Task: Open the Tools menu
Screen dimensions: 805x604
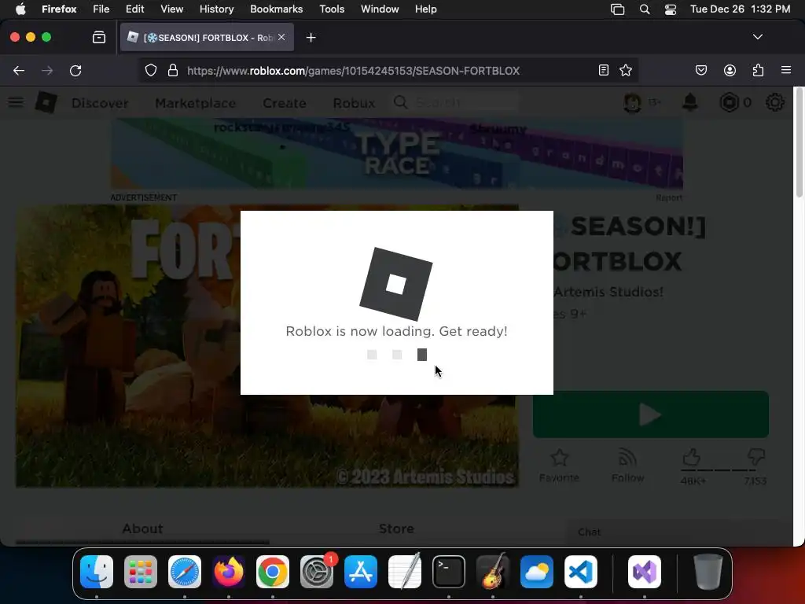Action: (x=332, y=9)
